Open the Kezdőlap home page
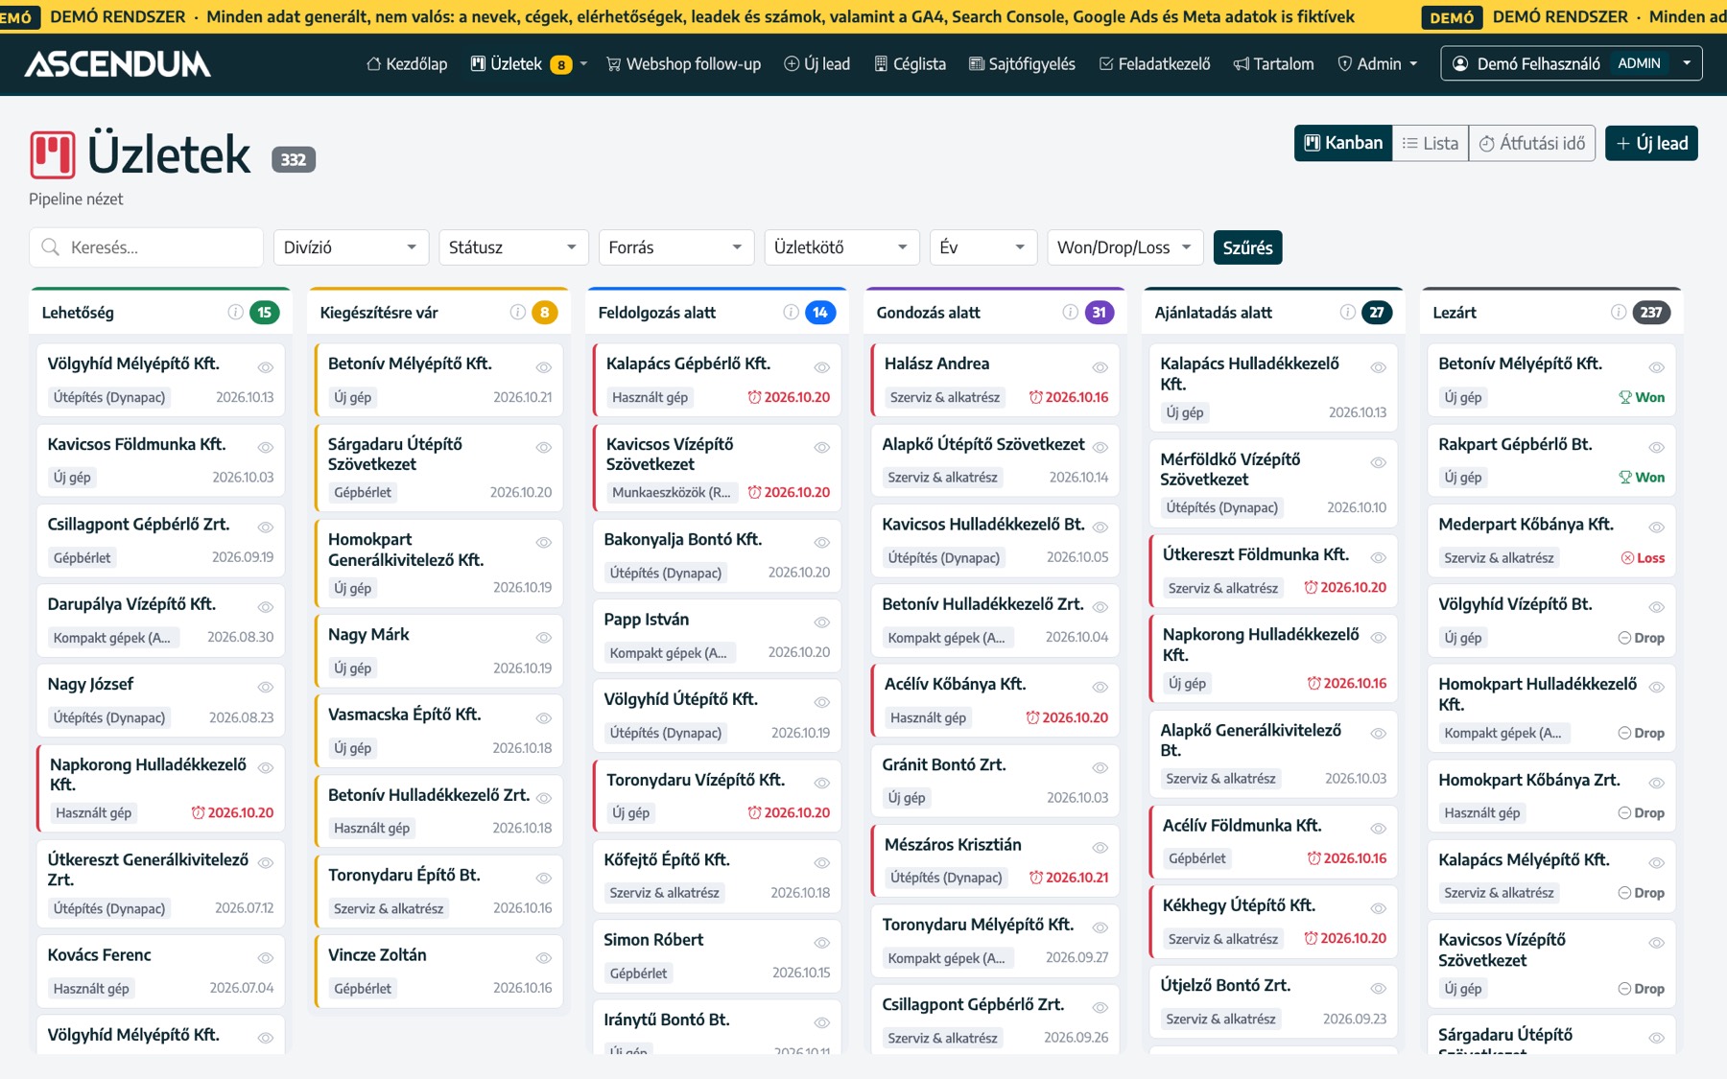 [x=407, y=64]
